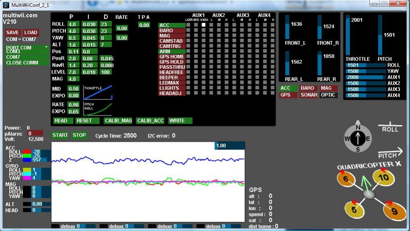The width and height of the screenshot is (410, 231).
Task: Click the red ACC ROLL color box
Action: point(27,152)
